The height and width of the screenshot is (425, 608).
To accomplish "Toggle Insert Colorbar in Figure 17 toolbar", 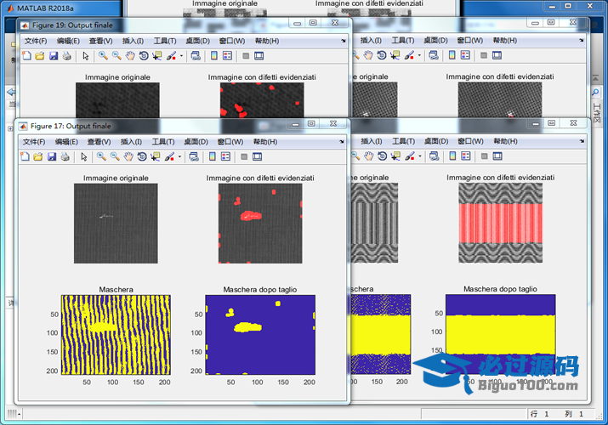I will 213,156.
